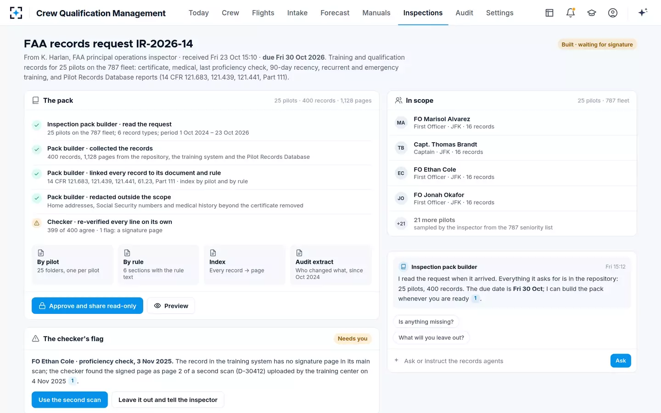Click check icon beside 'collected the records'
Viewport: 661px width, 413px height.
coord(37,150)
